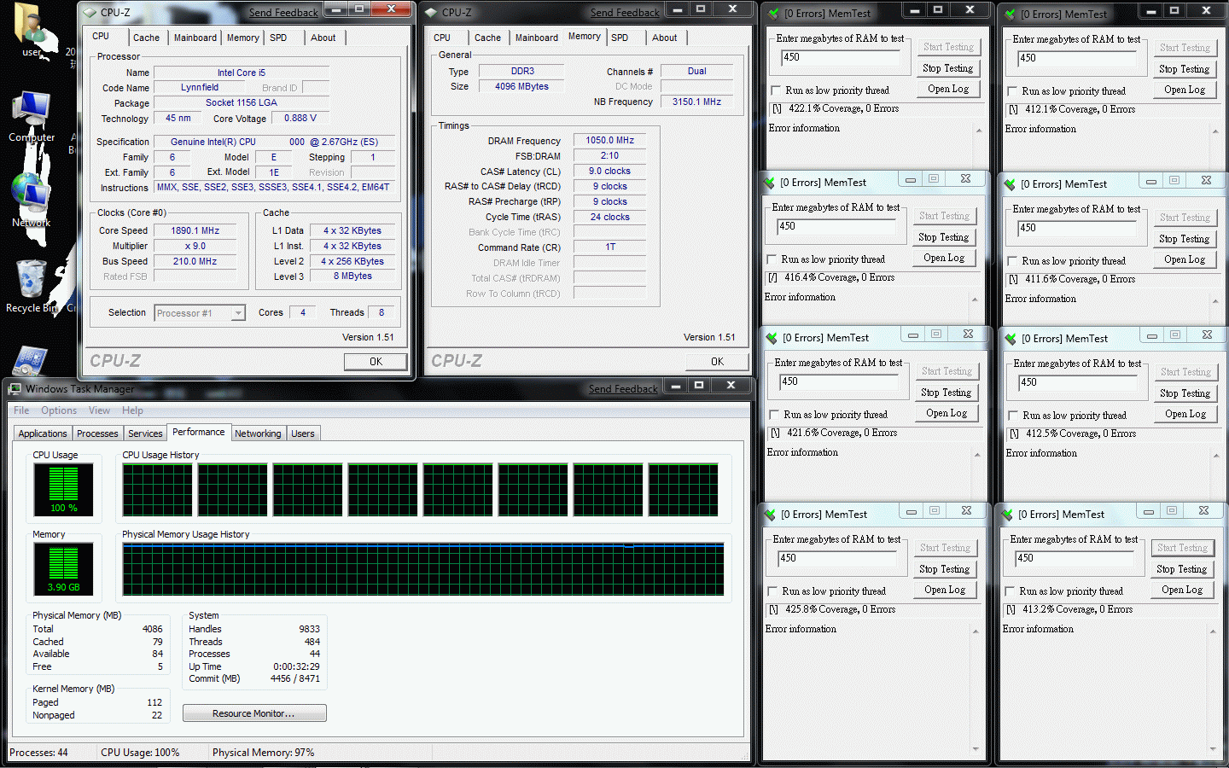Stop testing in the 425.8% coverage MemTest

[945, 569]
